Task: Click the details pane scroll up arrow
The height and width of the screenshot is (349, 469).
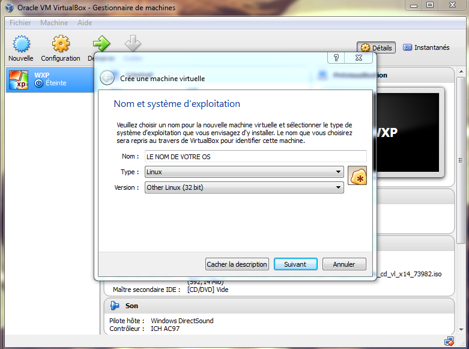Action: coord(461,71)
